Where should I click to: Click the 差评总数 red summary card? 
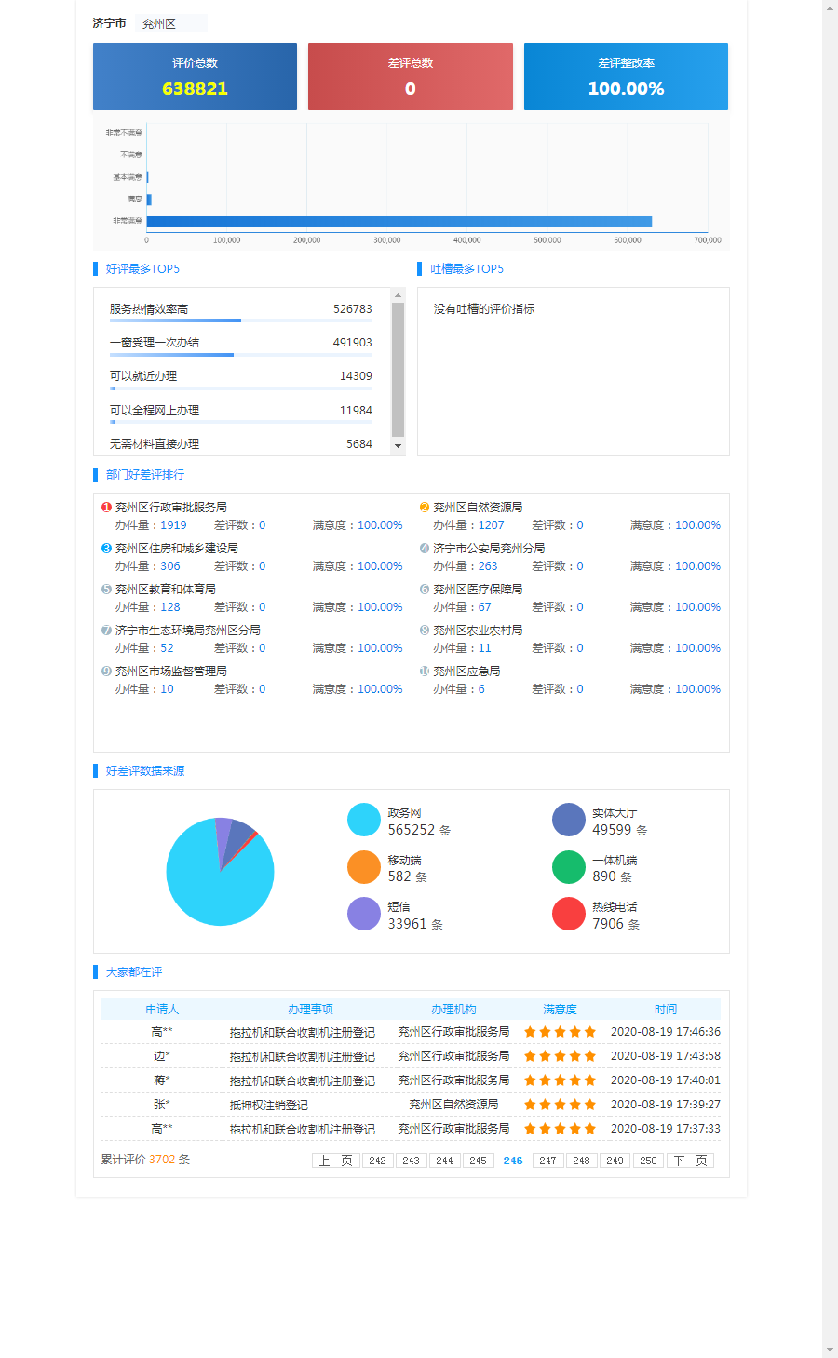pyautogui.click(x=410, y=76)
